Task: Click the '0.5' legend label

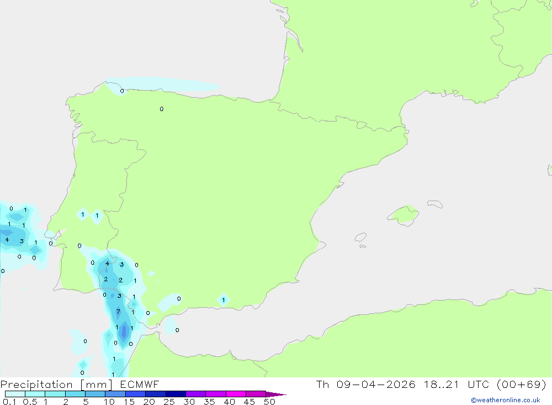Action: pos(30,402)
